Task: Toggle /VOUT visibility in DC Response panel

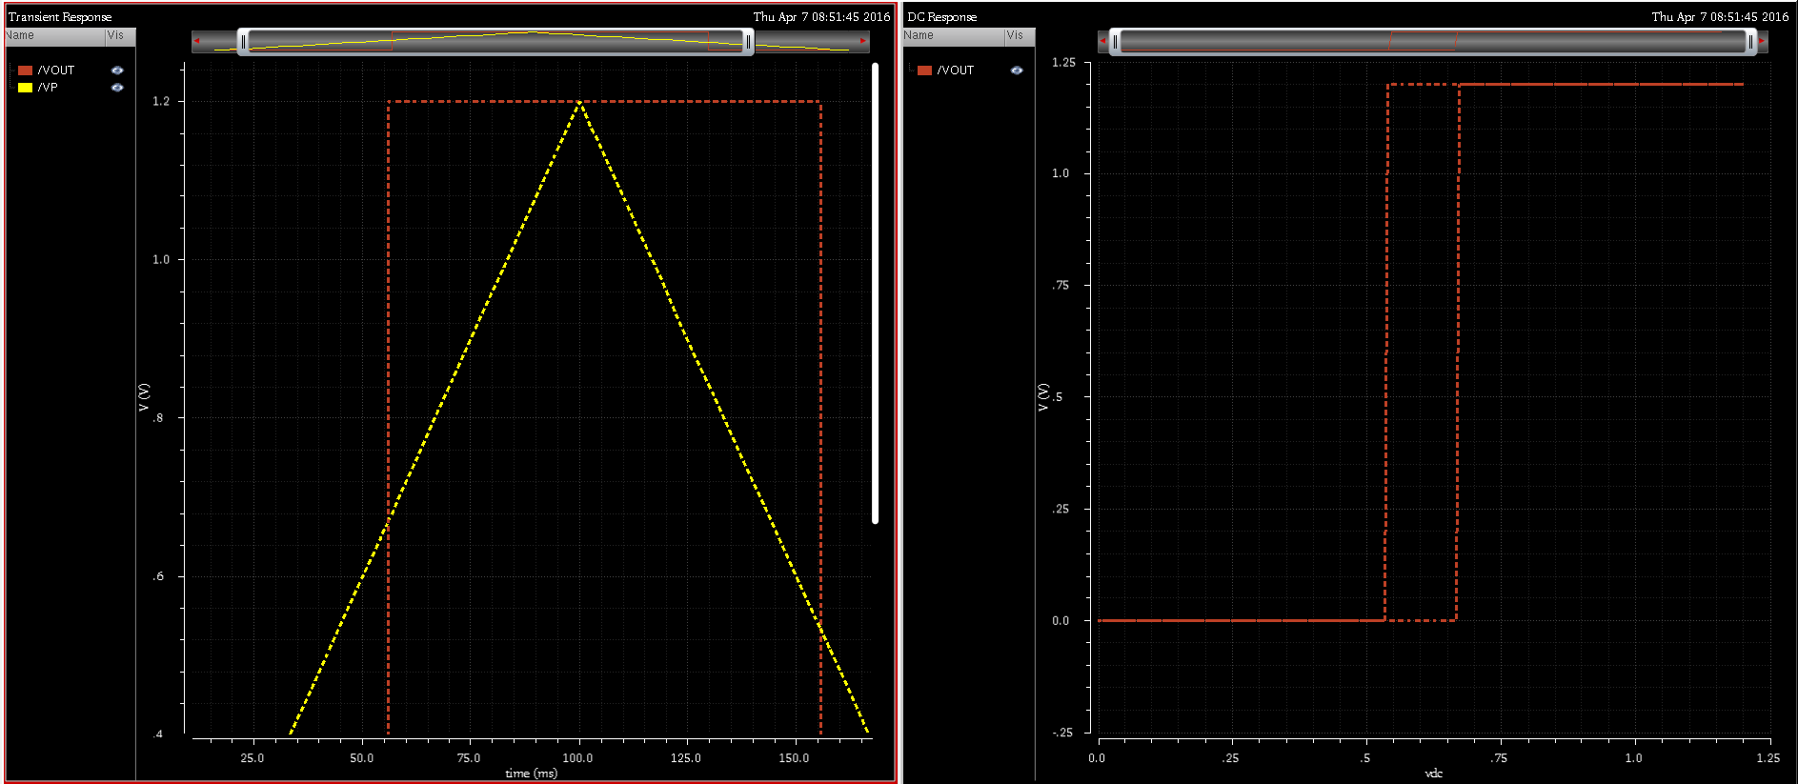Action: coord(1017,70)
